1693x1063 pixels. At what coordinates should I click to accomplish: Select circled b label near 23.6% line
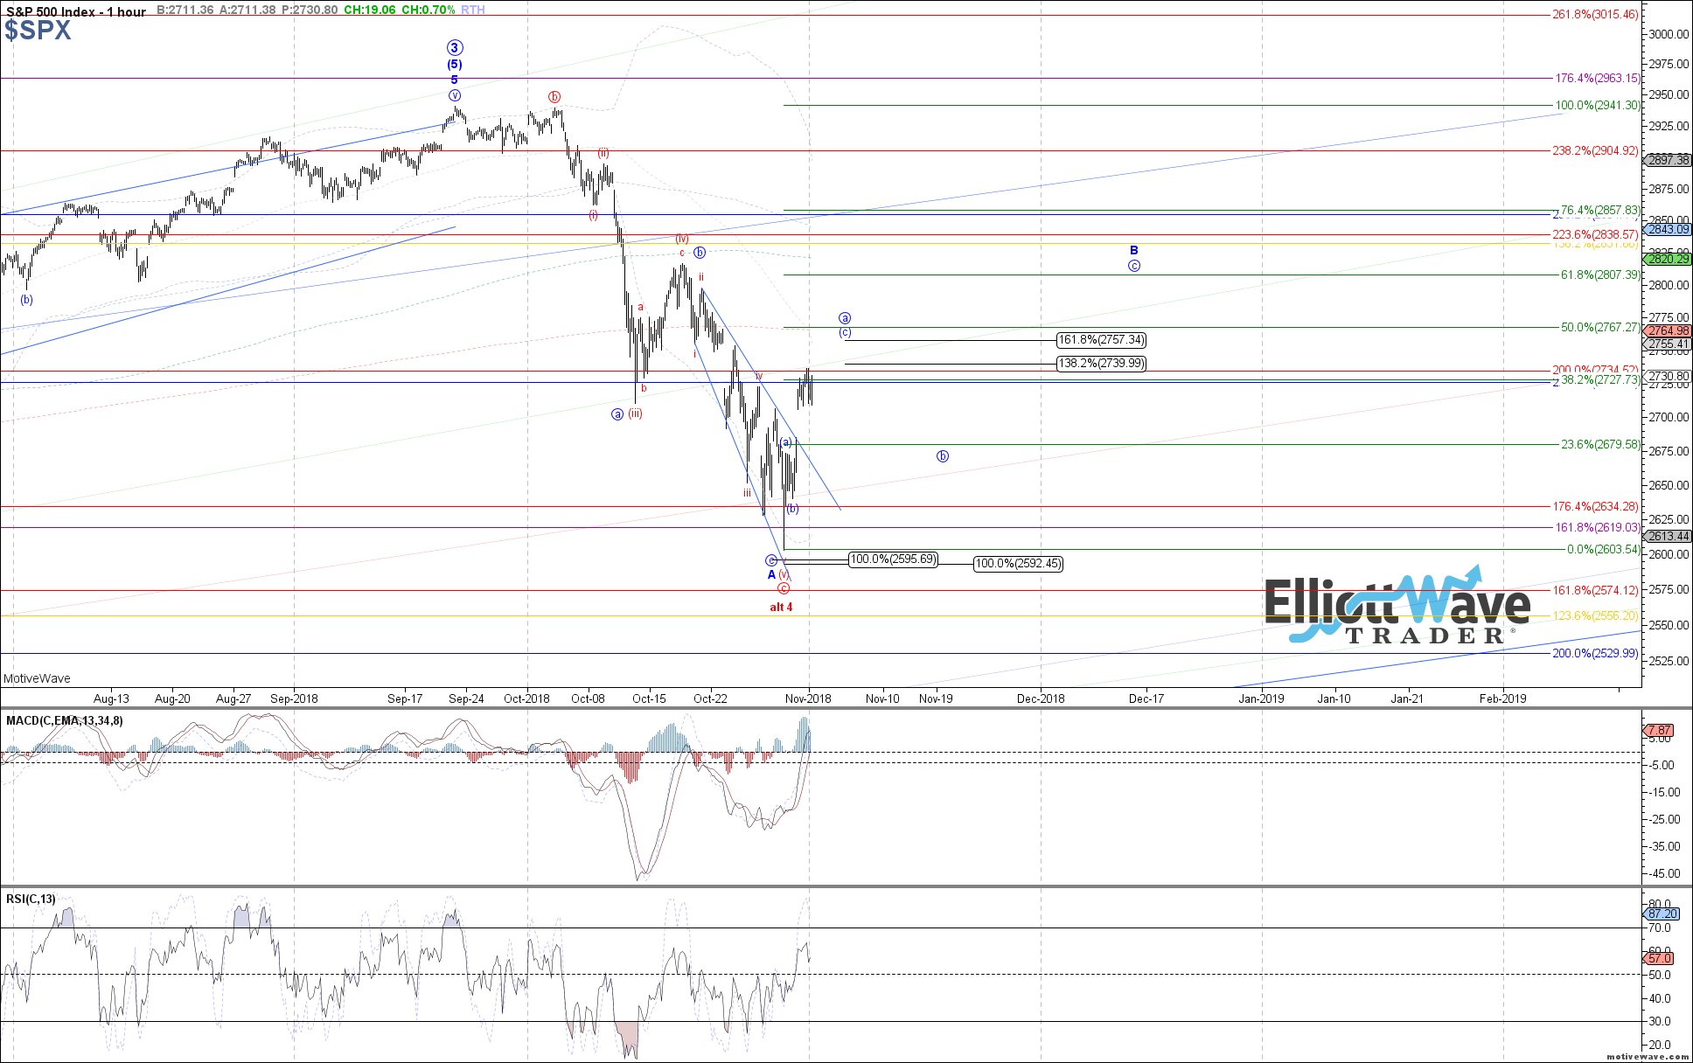coord(943,455)
